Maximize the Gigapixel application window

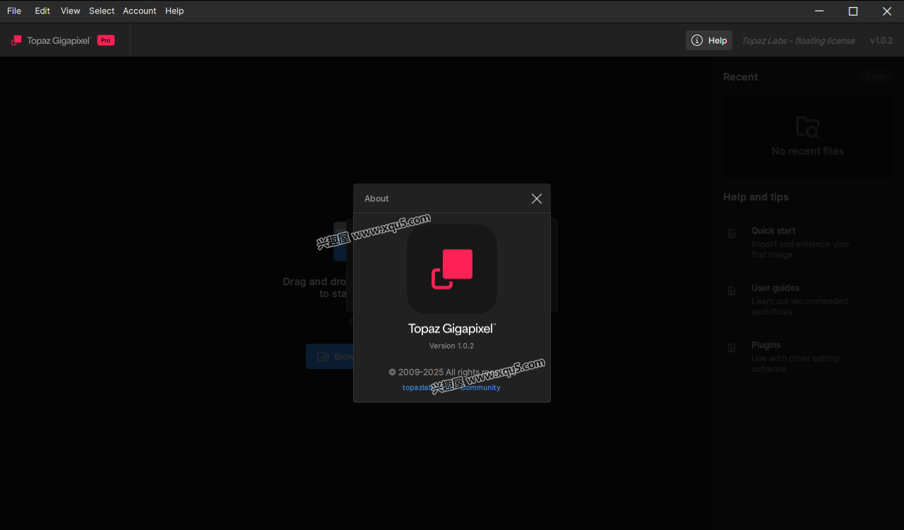pos(853,11)
